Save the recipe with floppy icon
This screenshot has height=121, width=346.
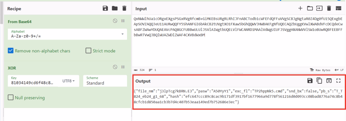pyautogui.click(x=105, y=8)
